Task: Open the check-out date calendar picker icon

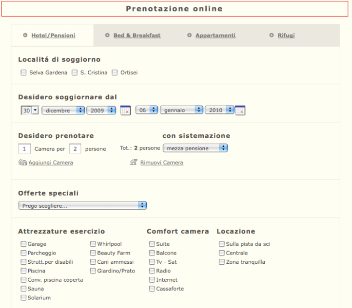Action: point(240,110)
